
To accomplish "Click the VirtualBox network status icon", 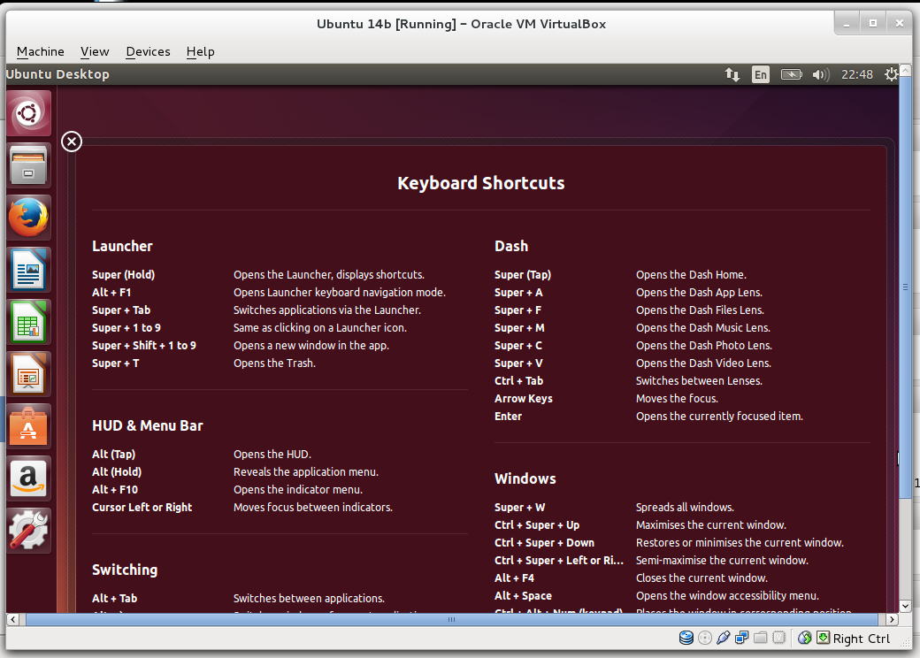I will coord(743,638).
